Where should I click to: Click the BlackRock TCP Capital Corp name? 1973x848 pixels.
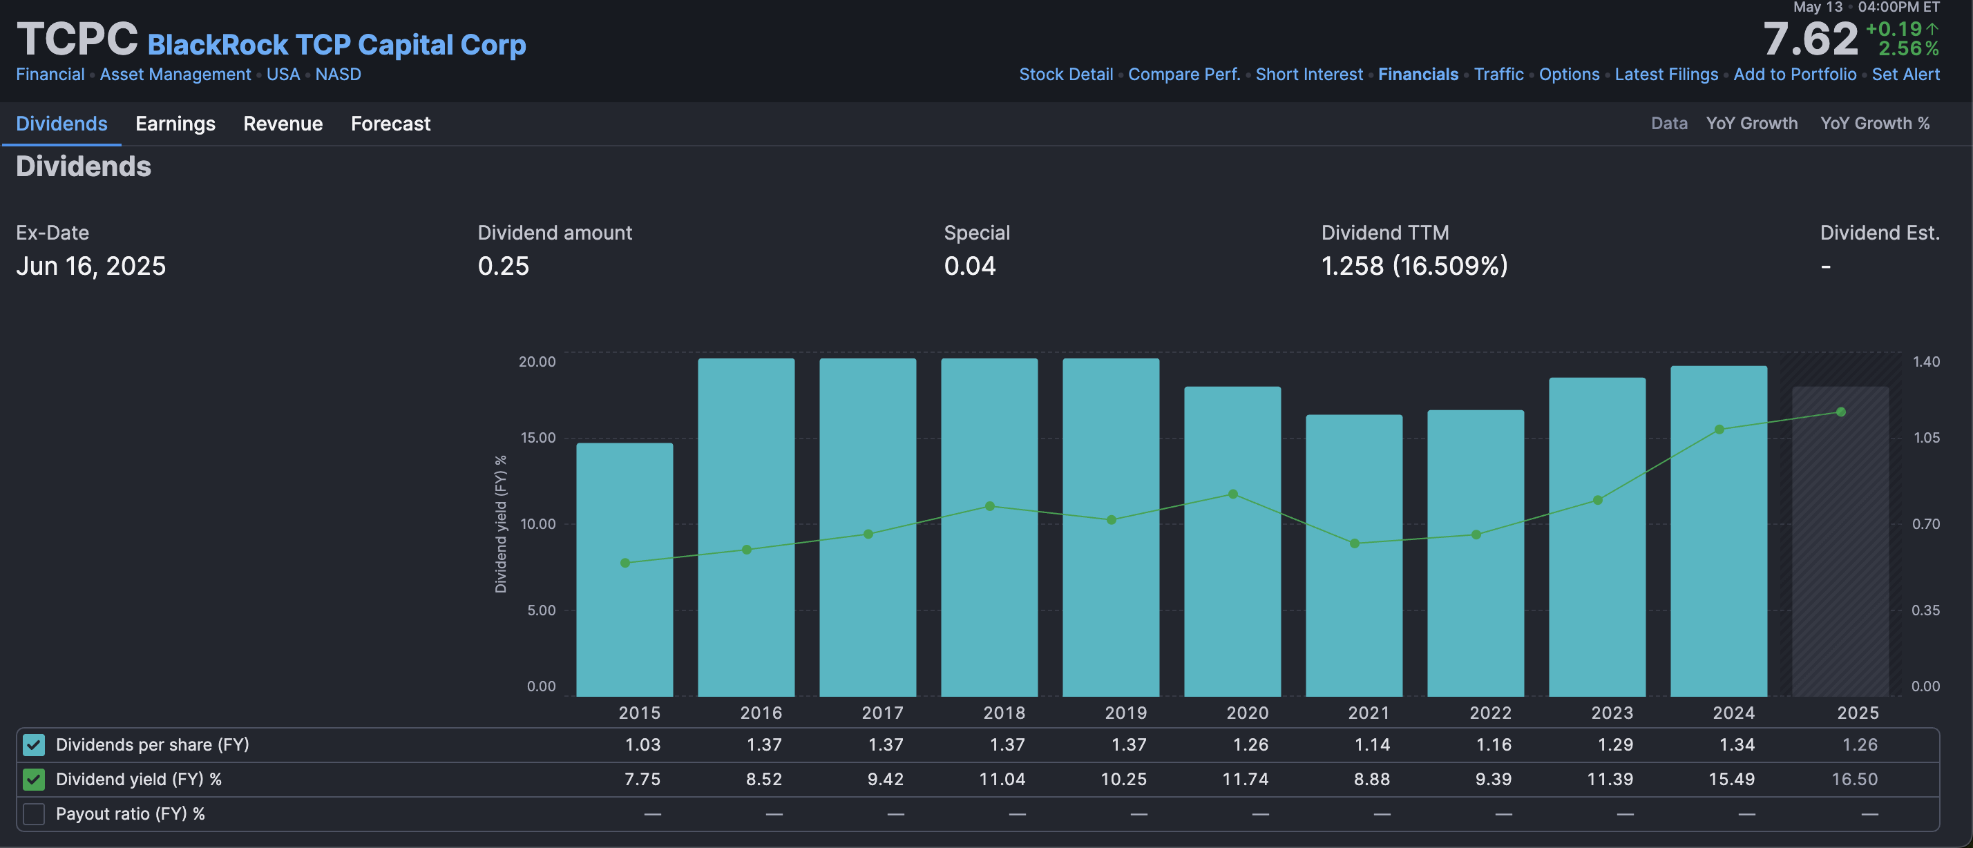point(336,44)
